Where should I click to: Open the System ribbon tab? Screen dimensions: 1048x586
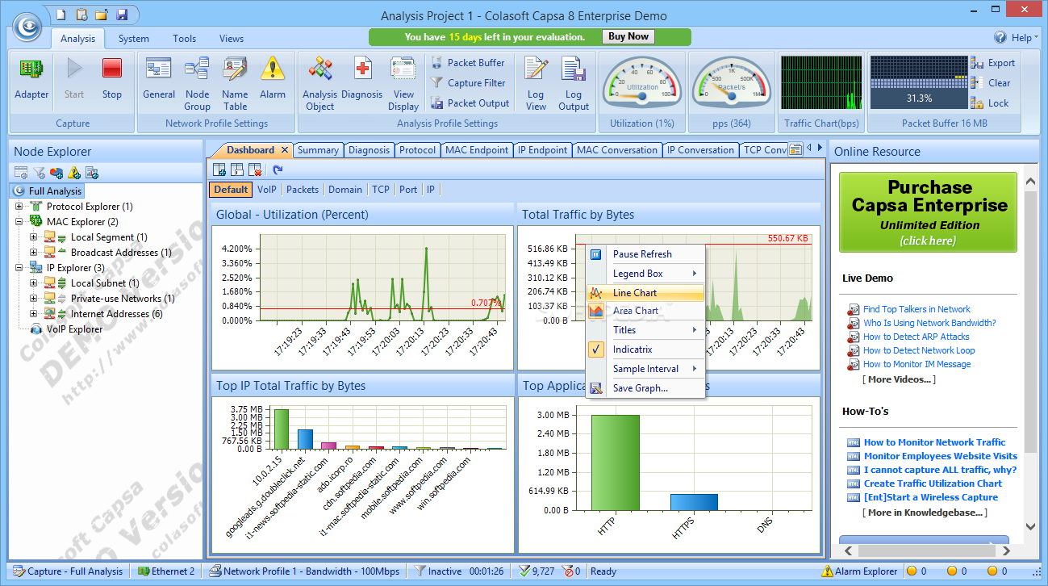[133, 39]
